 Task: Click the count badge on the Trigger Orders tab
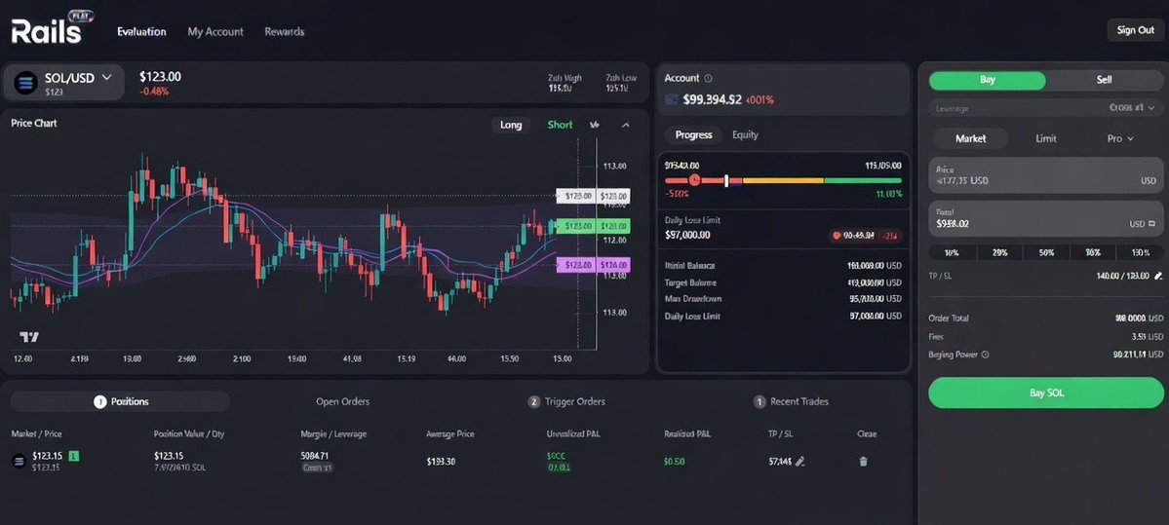pos(534,401)
